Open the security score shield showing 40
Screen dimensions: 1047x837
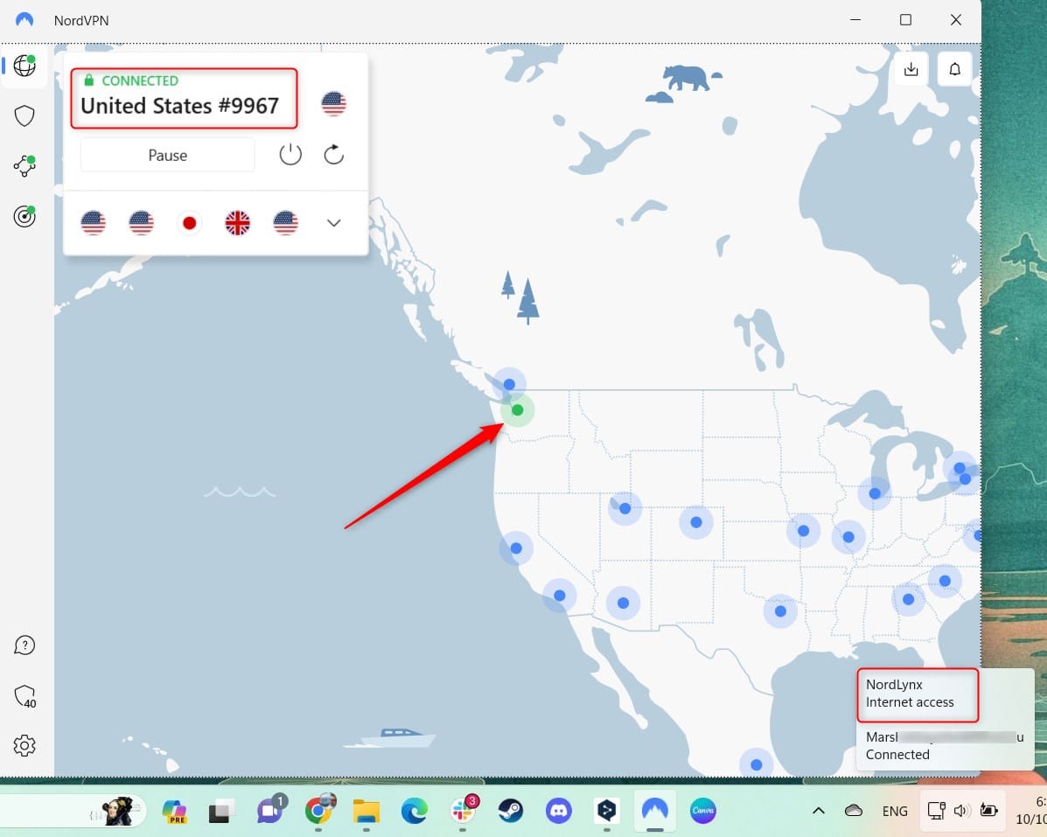24,696
